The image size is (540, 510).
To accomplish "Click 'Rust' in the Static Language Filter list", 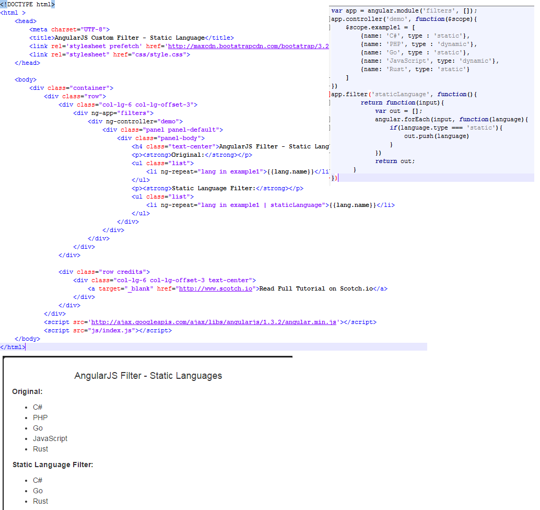I will click(x=41, y=502).
